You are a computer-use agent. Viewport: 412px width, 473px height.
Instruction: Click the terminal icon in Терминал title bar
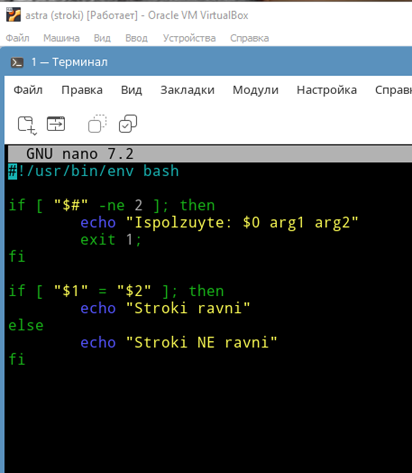(x=17, y=62)
